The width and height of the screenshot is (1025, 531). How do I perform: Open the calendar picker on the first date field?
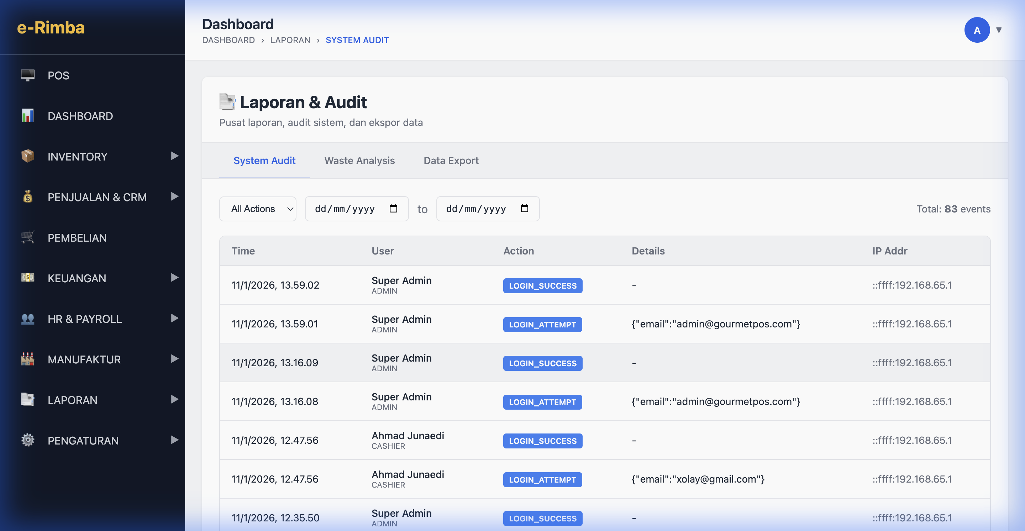click(393, 209)
